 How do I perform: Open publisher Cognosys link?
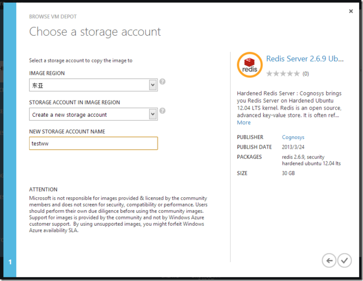click(x=293, y=137)
